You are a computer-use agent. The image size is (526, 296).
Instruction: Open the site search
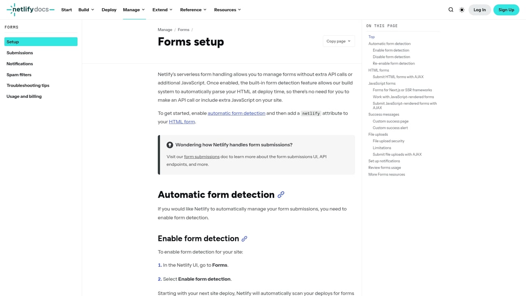click(450, 9)
